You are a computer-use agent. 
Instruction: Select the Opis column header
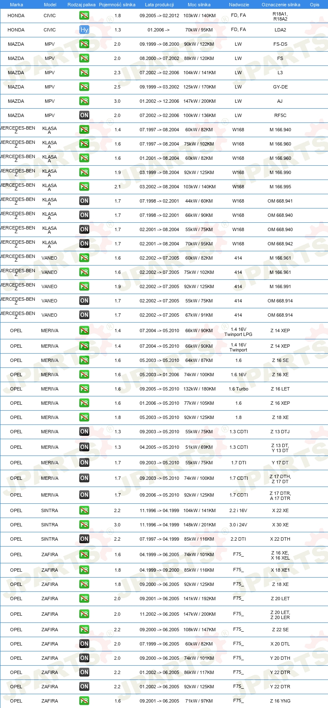(x=315, y=5)
